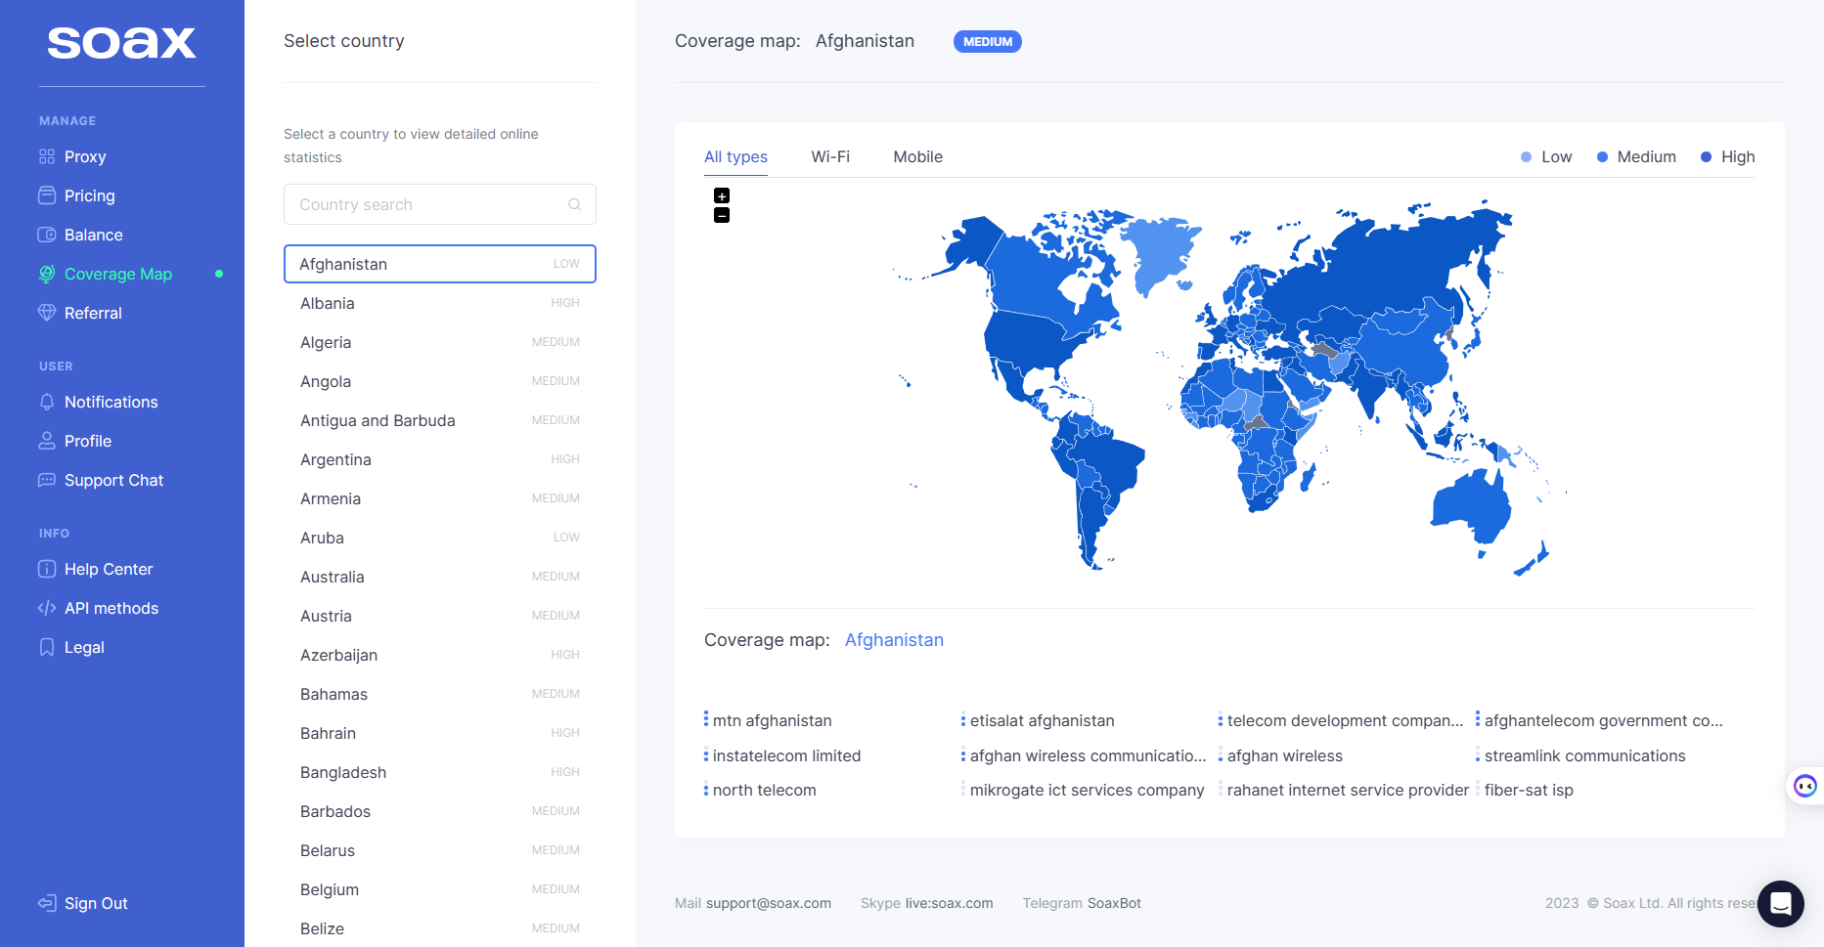Click the floating assistant widget icon
Screen dimensions: 1824x947
coord(1805,786)
